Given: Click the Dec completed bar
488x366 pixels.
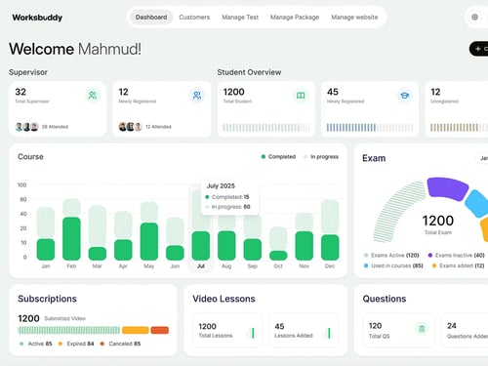Looking at the screenshot, I should (x=330, y=247).
